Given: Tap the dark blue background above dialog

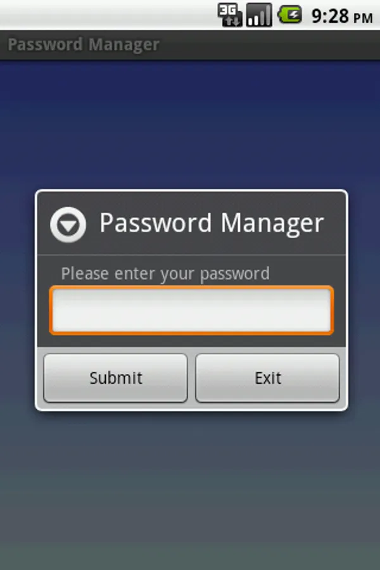Looking at the screenshot, I should coord(190,123).
